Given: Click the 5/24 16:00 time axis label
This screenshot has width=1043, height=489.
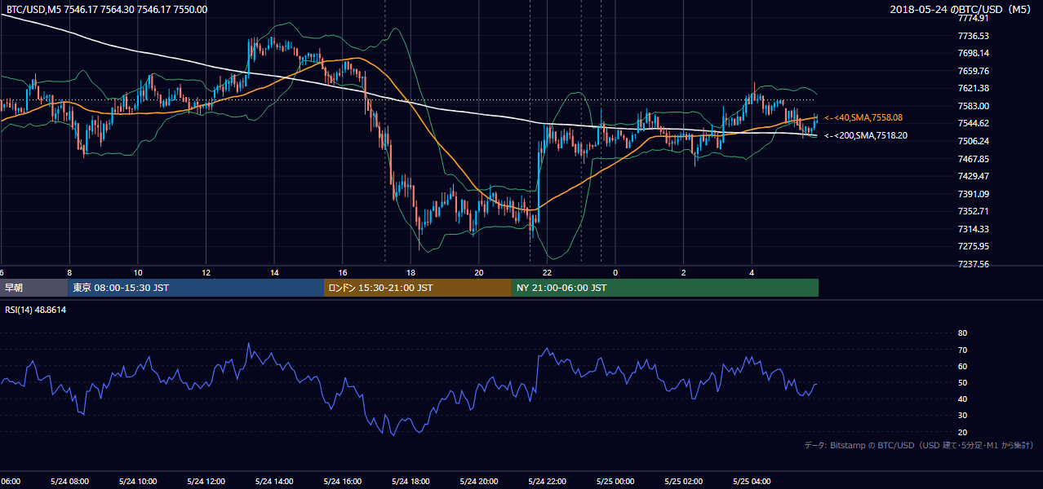Looking at the screenshot, I should click(x=343, y=481).
